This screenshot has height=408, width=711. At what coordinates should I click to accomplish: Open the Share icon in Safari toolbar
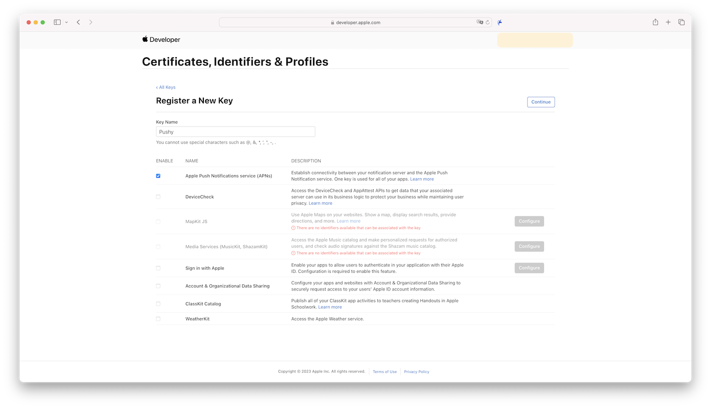click(x=655, y=22)
